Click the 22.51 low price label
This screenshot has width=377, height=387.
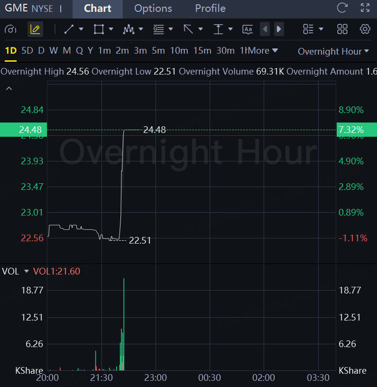[x=140, y=240]
